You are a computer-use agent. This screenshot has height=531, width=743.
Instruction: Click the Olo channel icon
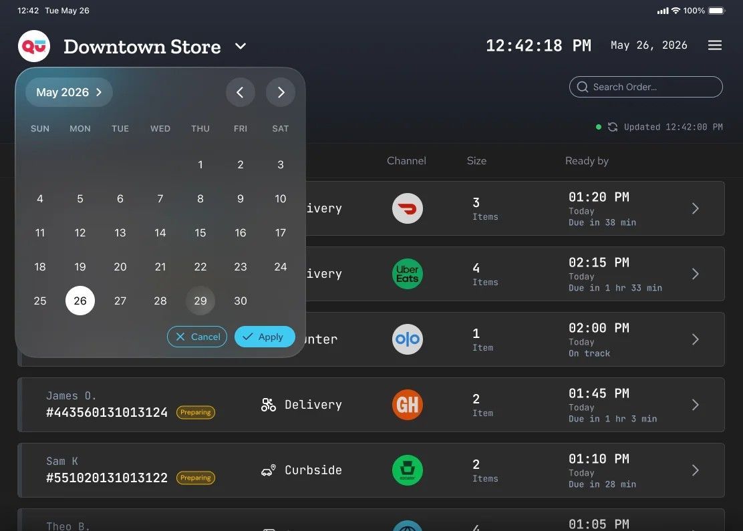(x=408, y=339)
